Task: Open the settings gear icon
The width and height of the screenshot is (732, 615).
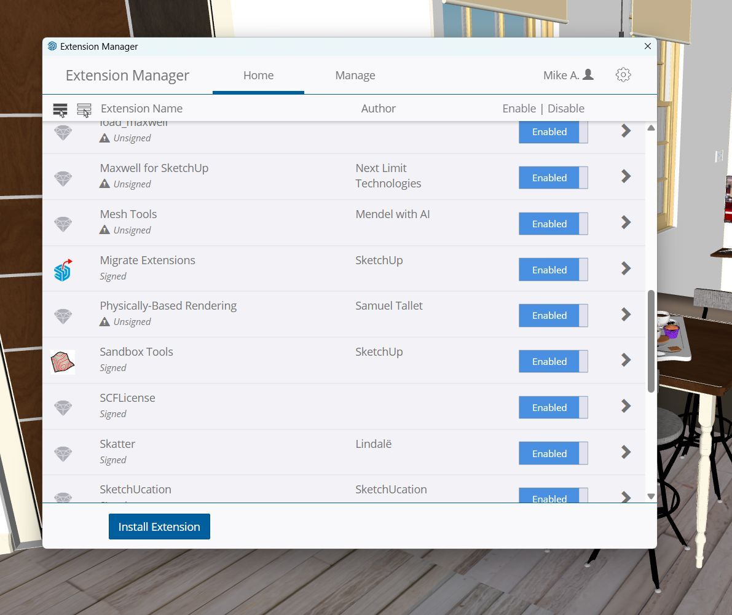Action: 623,75
